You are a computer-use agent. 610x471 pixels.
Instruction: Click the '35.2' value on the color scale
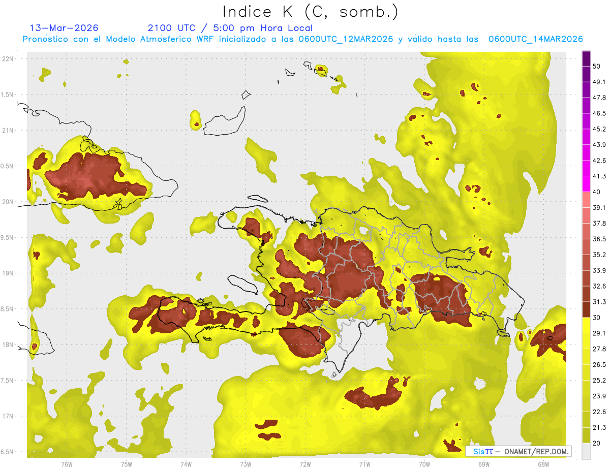point(599,255)
